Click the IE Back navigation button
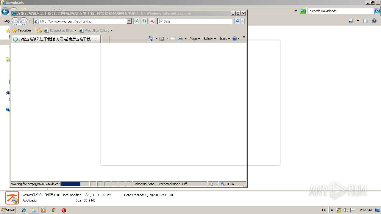 [15, 21]
